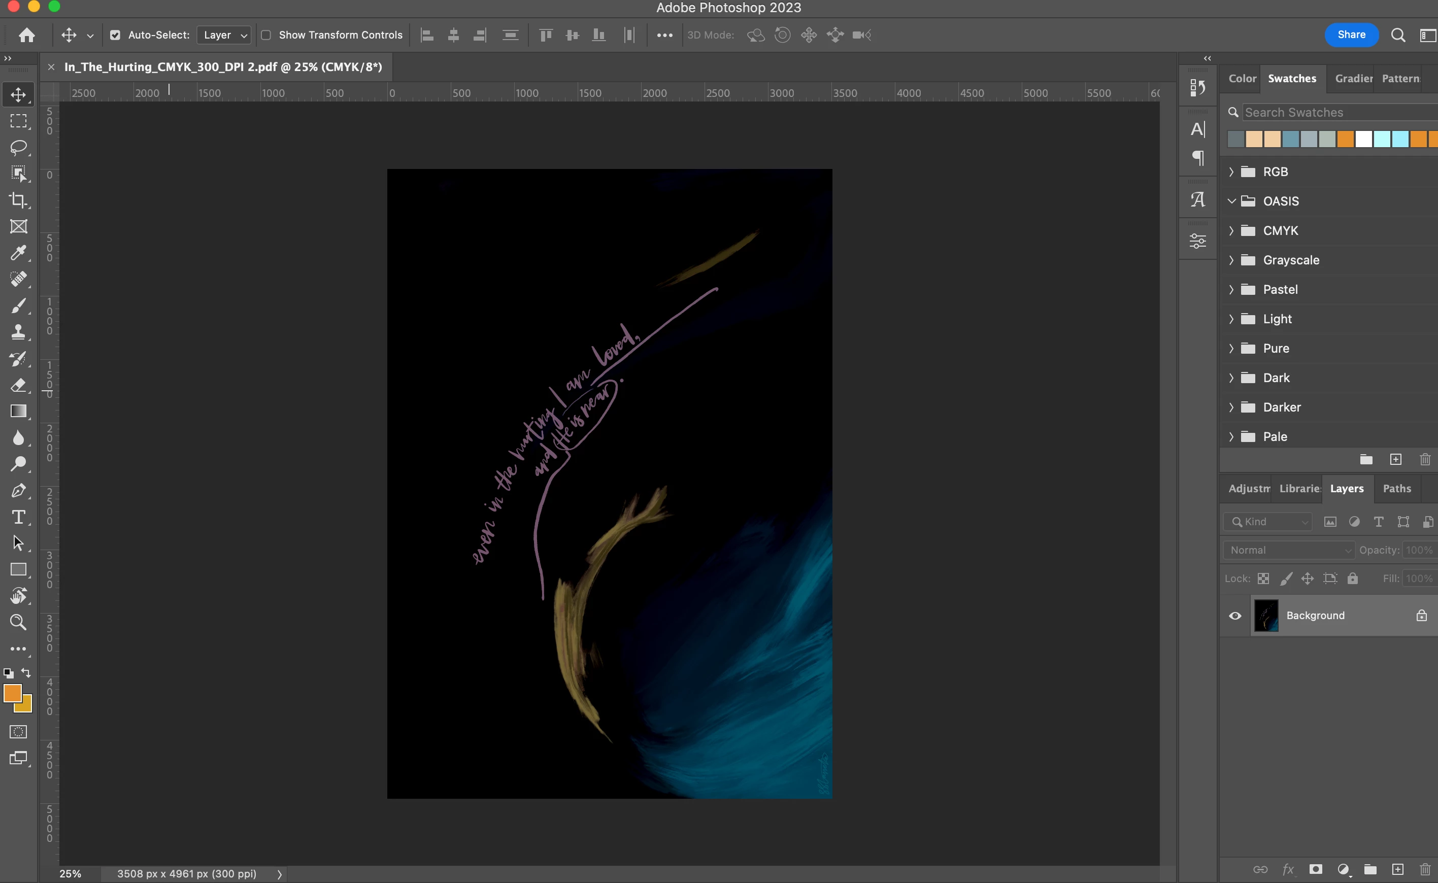This screenshot has width=1438, height=883.
Task: Select the Brush tool
Action: [18, 305]
